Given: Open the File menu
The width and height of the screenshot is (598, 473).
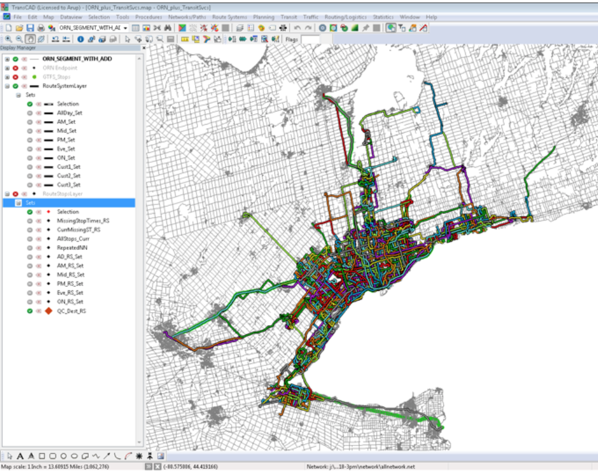Looking at the screenshot, I should tap(18, 17).
